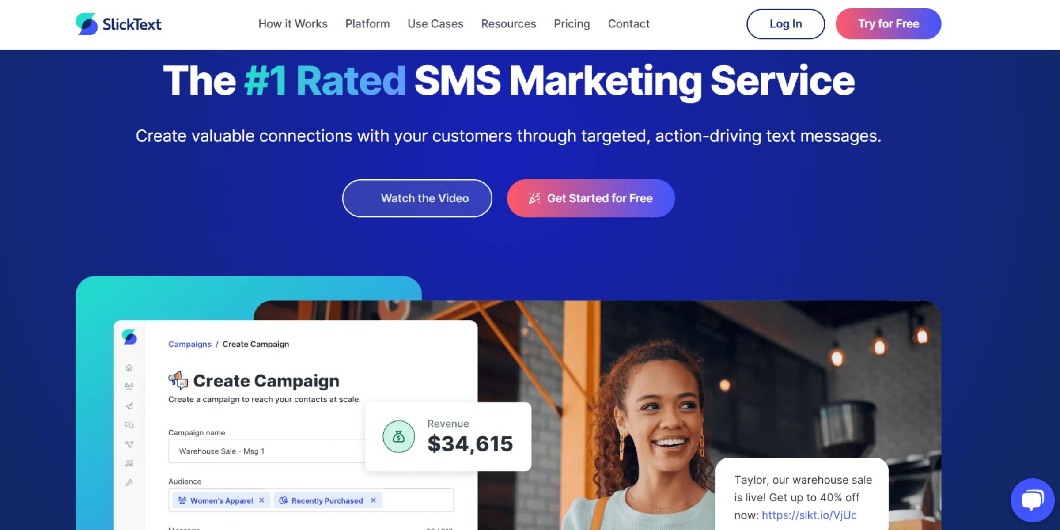The width and height of the screenshot is (1060, 530).
Task: Open the analytics chart icon in sidebar
Action: [x=129, y=463]
